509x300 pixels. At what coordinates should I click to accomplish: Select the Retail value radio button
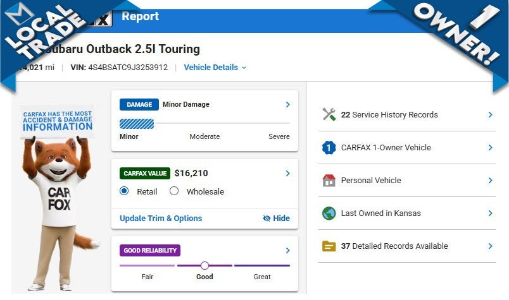[124, 191]
